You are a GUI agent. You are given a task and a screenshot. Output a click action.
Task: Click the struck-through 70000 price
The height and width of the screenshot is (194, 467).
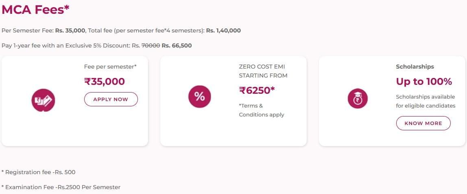click(x=151, y=46)
